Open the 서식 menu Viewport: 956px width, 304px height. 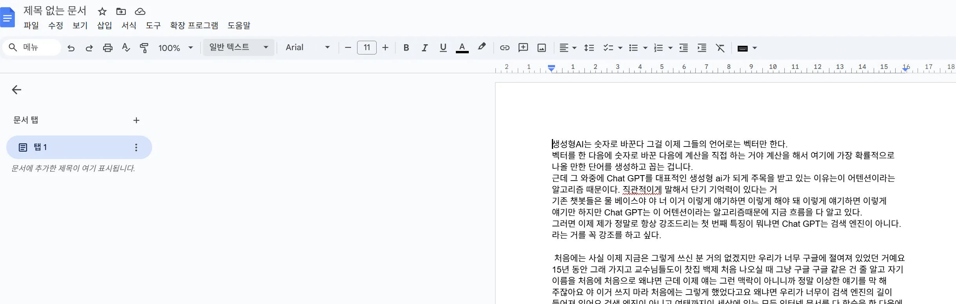(x=129, y=25)
